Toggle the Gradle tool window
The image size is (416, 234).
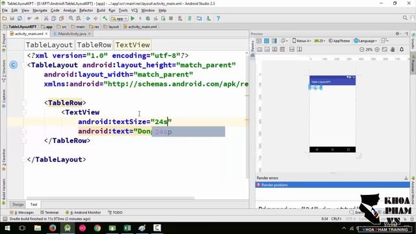[413, 41]
